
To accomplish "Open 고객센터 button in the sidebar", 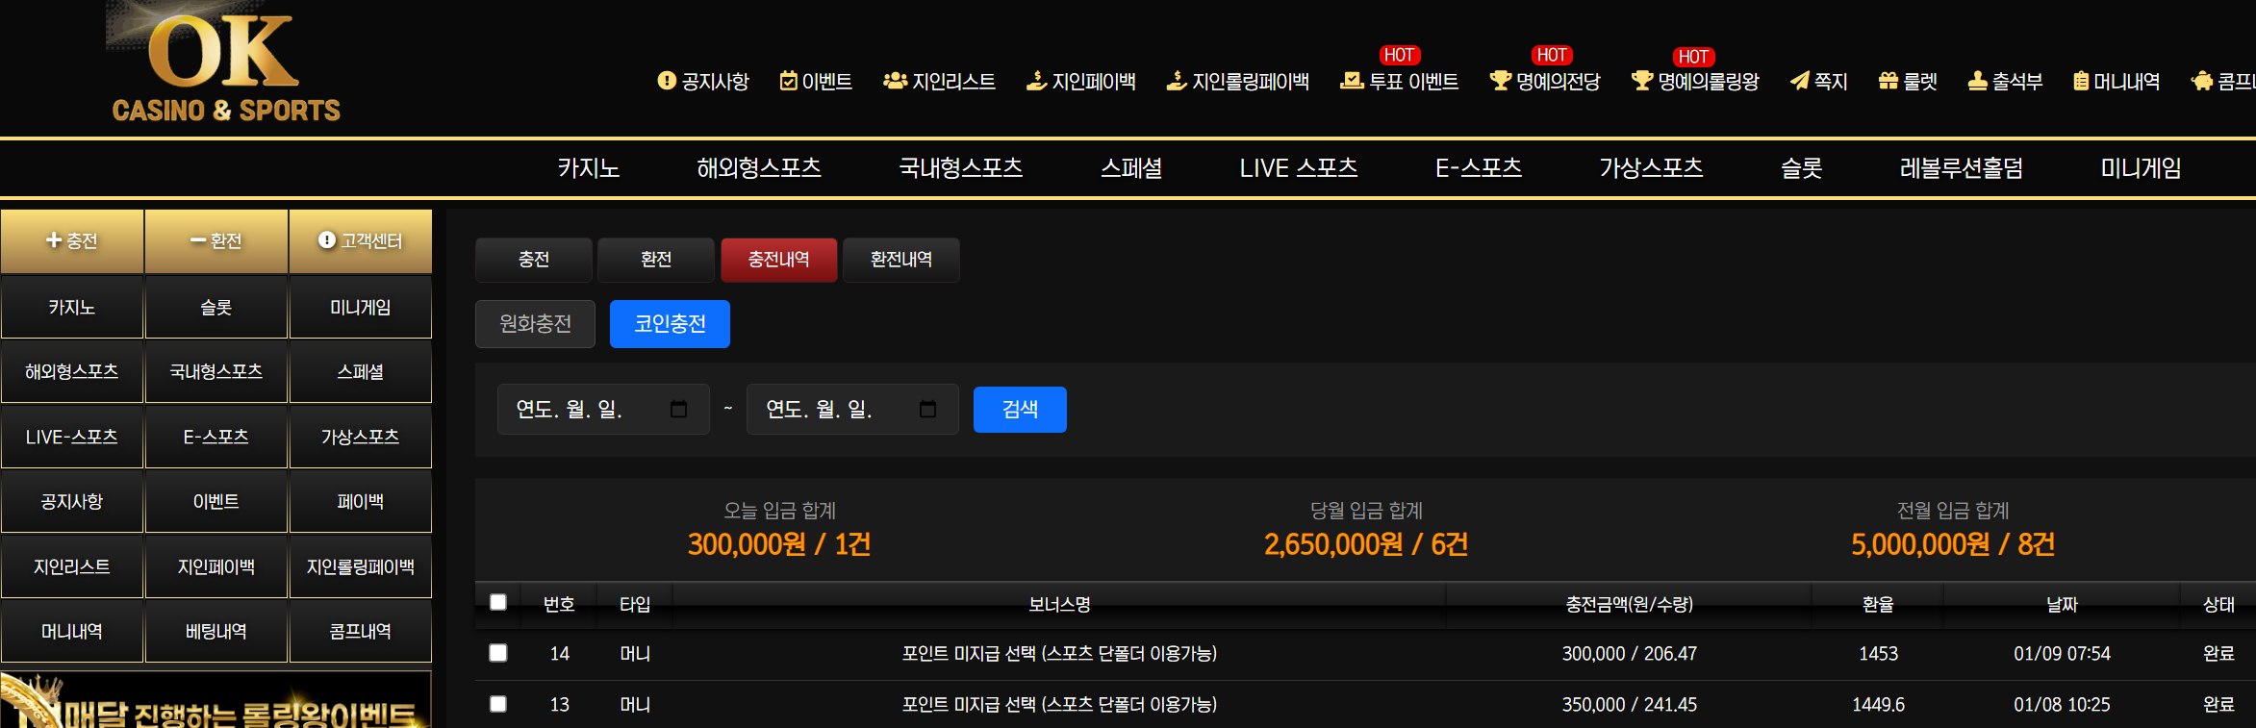I will point(360,241).
